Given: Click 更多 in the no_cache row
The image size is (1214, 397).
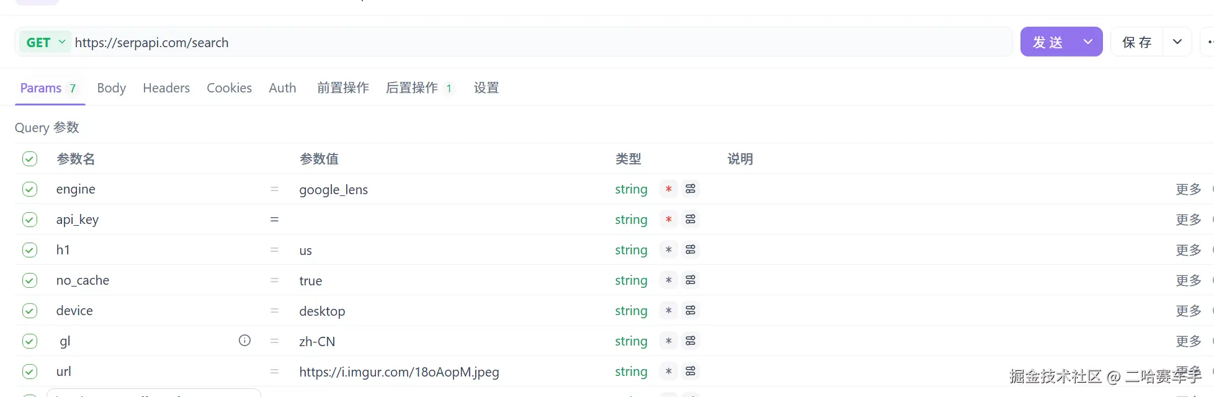Looking at the screenshot, I should pyautogui.click(x=1189, y=280).
